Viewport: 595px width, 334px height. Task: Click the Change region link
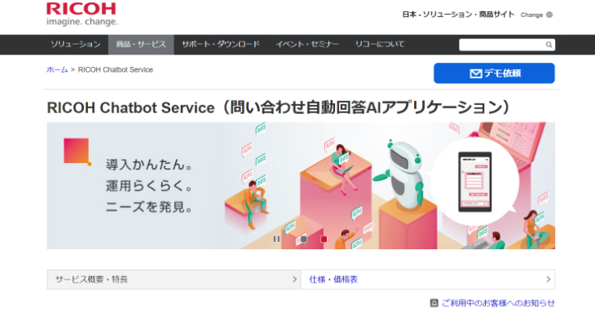coord(531,15)
